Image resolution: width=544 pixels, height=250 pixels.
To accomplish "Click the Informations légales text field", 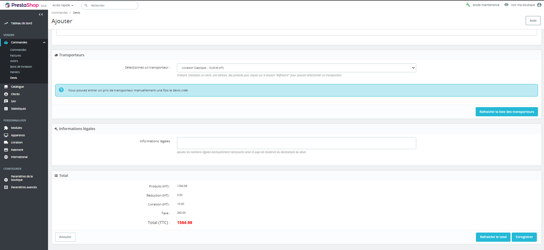I will [296, 143].
